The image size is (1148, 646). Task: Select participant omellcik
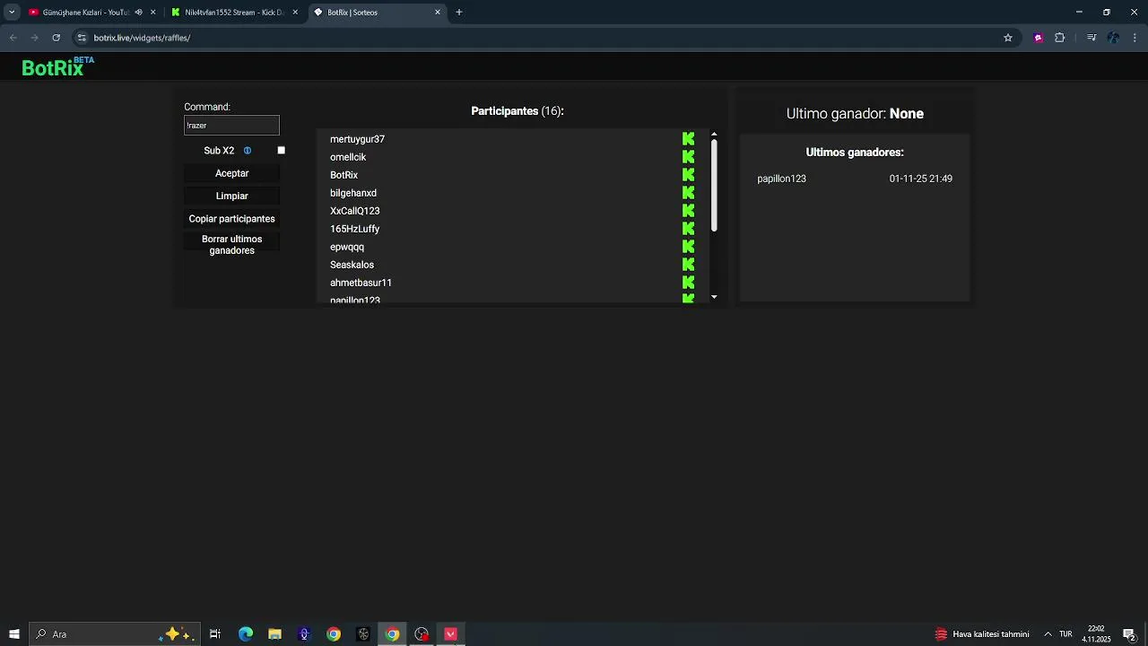tap(348, 157)
